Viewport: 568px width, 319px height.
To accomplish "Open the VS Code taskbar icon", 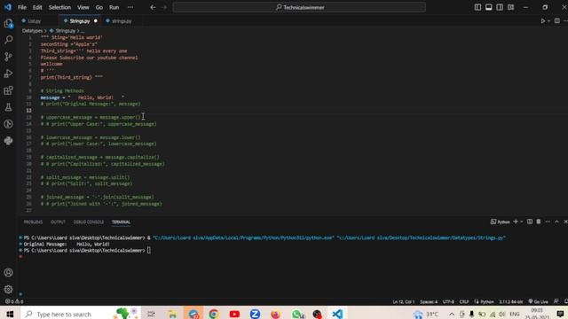I will [x=337, y=314].
